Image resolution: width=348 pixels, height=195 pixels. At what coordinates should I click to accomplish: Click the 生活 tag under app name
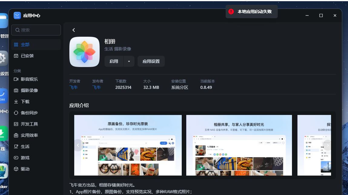[x=109, y=49]
